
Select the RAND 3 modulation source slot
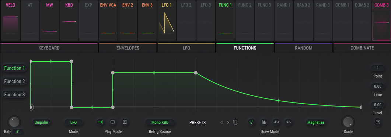coord(323,21)
